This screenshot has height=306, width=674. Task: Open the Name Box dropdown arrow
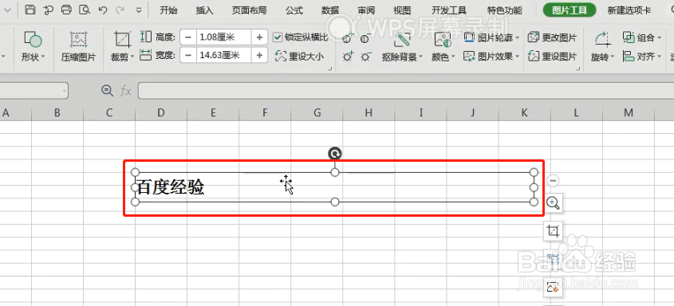click(64, 91)
